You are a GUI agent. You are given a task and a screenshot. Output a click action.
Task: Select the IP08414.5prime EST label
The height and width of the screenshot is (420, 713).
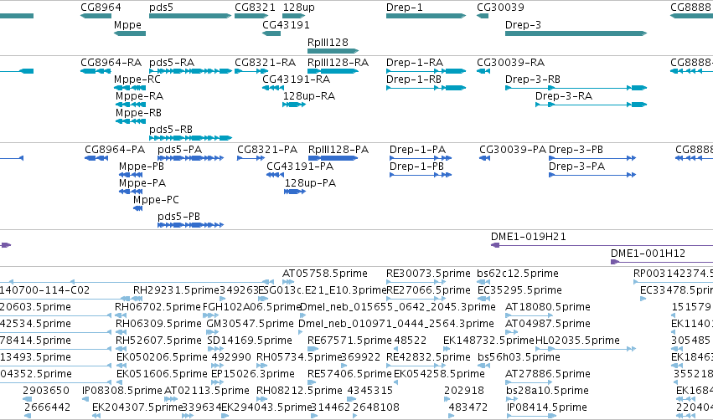tap(547, 407)
